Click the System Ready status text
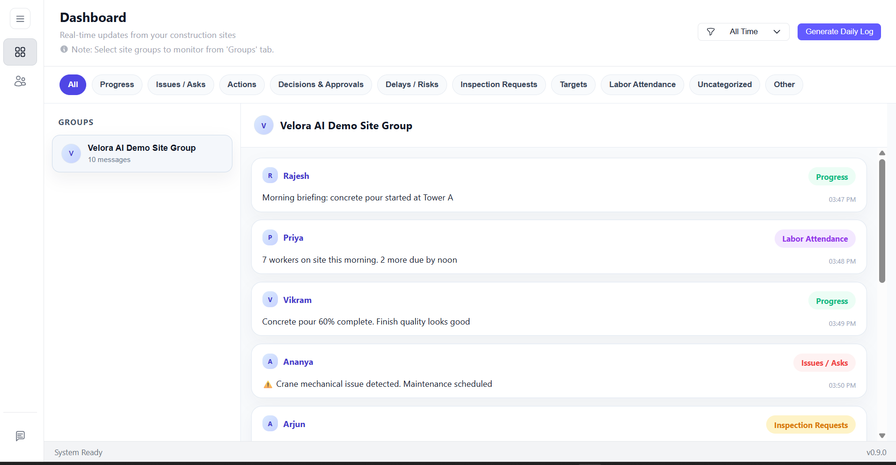Viewport: 896px width, 465px height. tap(78, 452)
